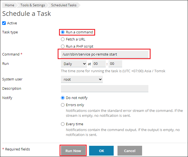Expand the Daily run frequency dropdown
This screenshot has width=188, height=157.
tap(74, 64)
